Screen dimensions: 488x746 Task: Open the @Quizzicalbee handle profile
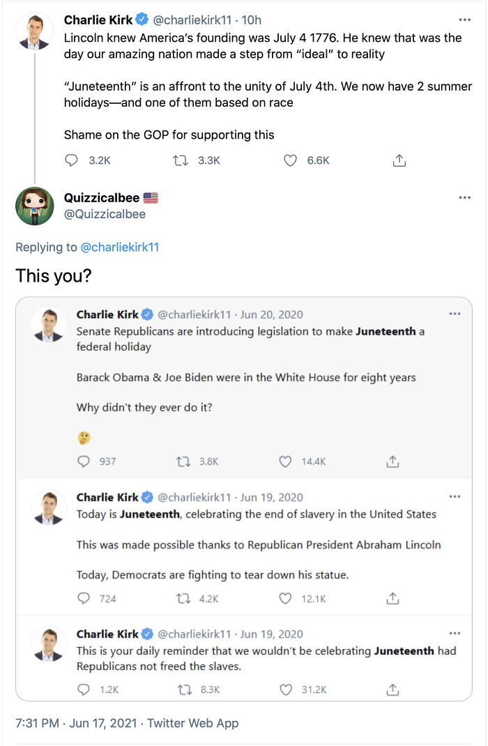105,214
